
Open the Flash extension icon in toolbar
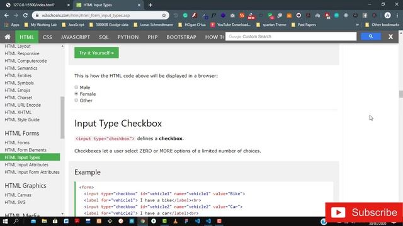point(195,15)
